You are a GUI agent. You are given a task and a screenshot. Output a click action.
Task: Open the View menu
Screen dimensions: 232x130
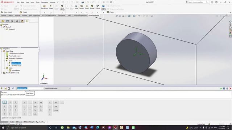(x=27, y=2)
